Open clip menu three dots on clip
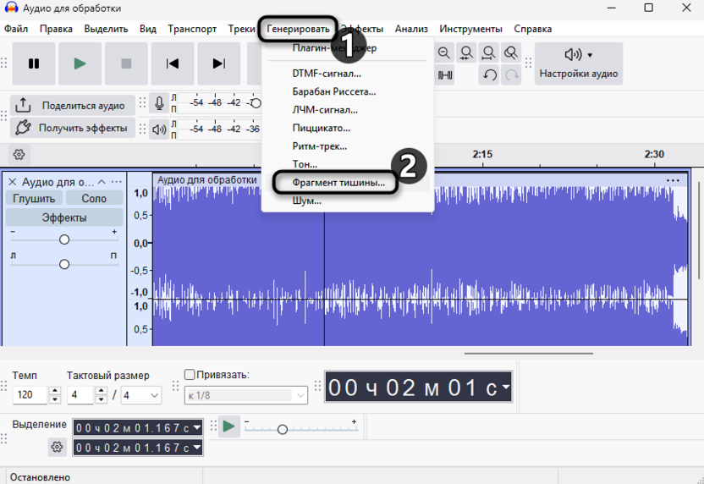 click(x=673, y=180)
